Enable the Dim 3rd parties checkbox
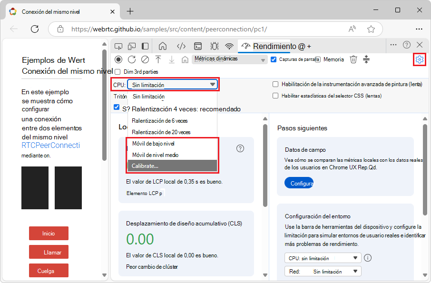This screenshot has height=283, width=431. 117,71
